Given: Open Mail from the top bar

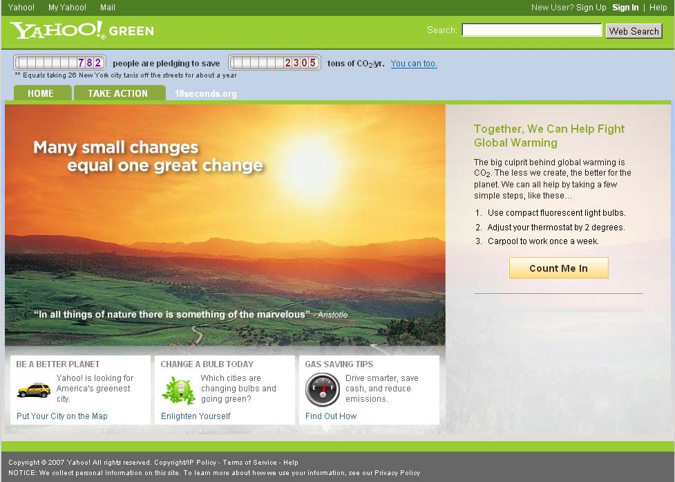Looking at the screenshot, I should click(x=108, y=8).
